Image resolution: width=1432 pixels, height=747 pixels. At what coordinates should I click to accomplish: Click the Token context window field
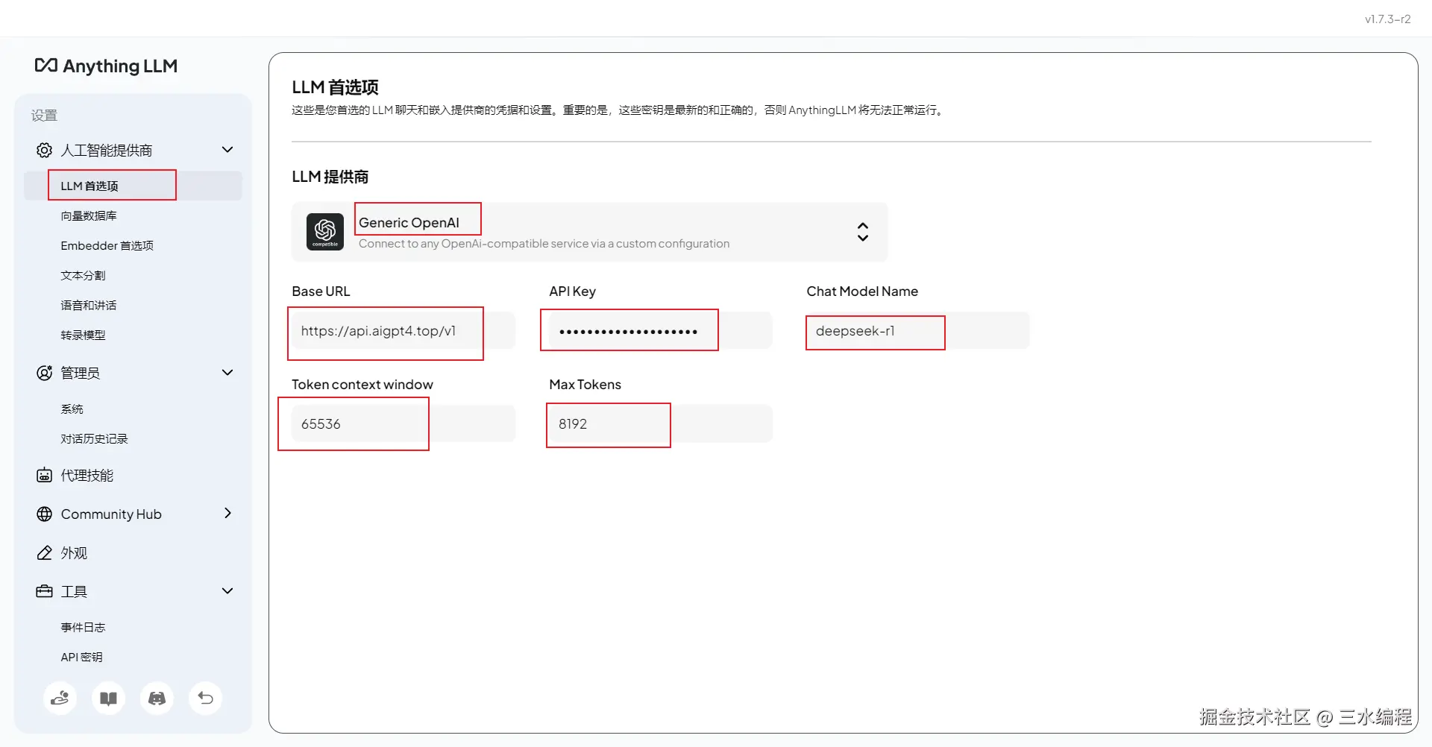[403, 423]
